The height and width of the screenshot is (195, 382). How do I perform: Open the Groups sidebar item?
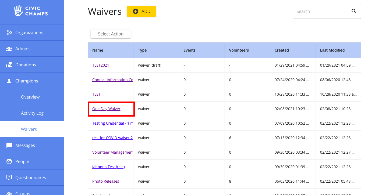coord(32,191)
